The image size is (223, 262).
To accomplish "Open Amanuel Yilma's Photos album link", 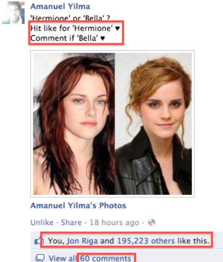I will click(x=79, y=206).
